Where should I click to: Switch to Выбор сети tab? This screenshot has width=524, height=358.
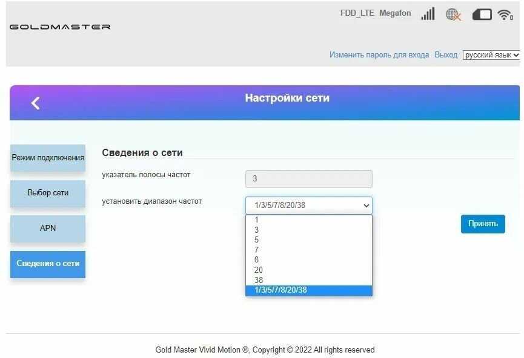[48, 193]
